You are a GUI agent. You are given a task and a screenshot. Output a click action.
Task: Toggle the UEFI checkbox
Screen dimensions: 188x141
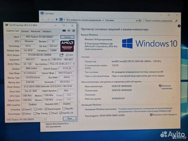point(67,55)
